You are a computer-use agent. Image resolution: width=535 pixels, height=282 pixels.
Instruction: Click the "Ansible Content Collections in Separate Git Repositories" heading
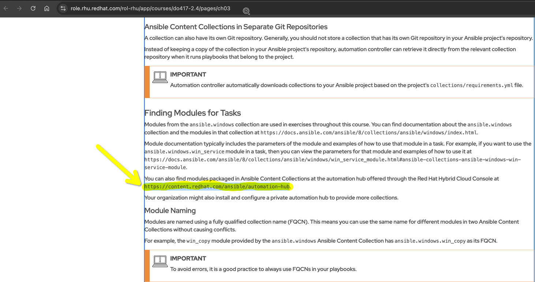click(x=236, y=27)
